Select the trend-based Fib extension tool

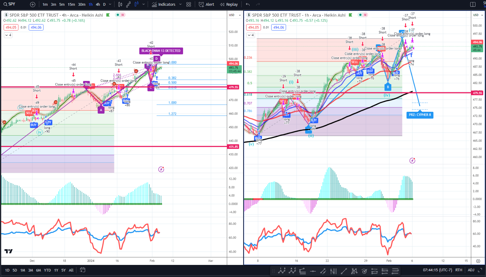pyautogui.click(x=385, y=271)
